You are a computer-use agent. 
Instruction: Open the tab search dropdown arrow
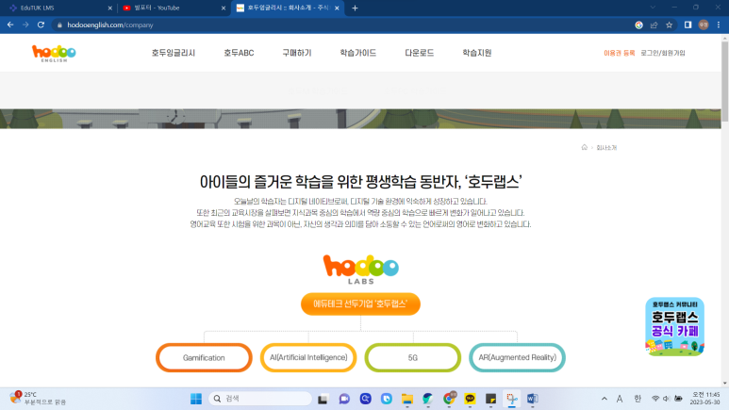pos(653,8)
